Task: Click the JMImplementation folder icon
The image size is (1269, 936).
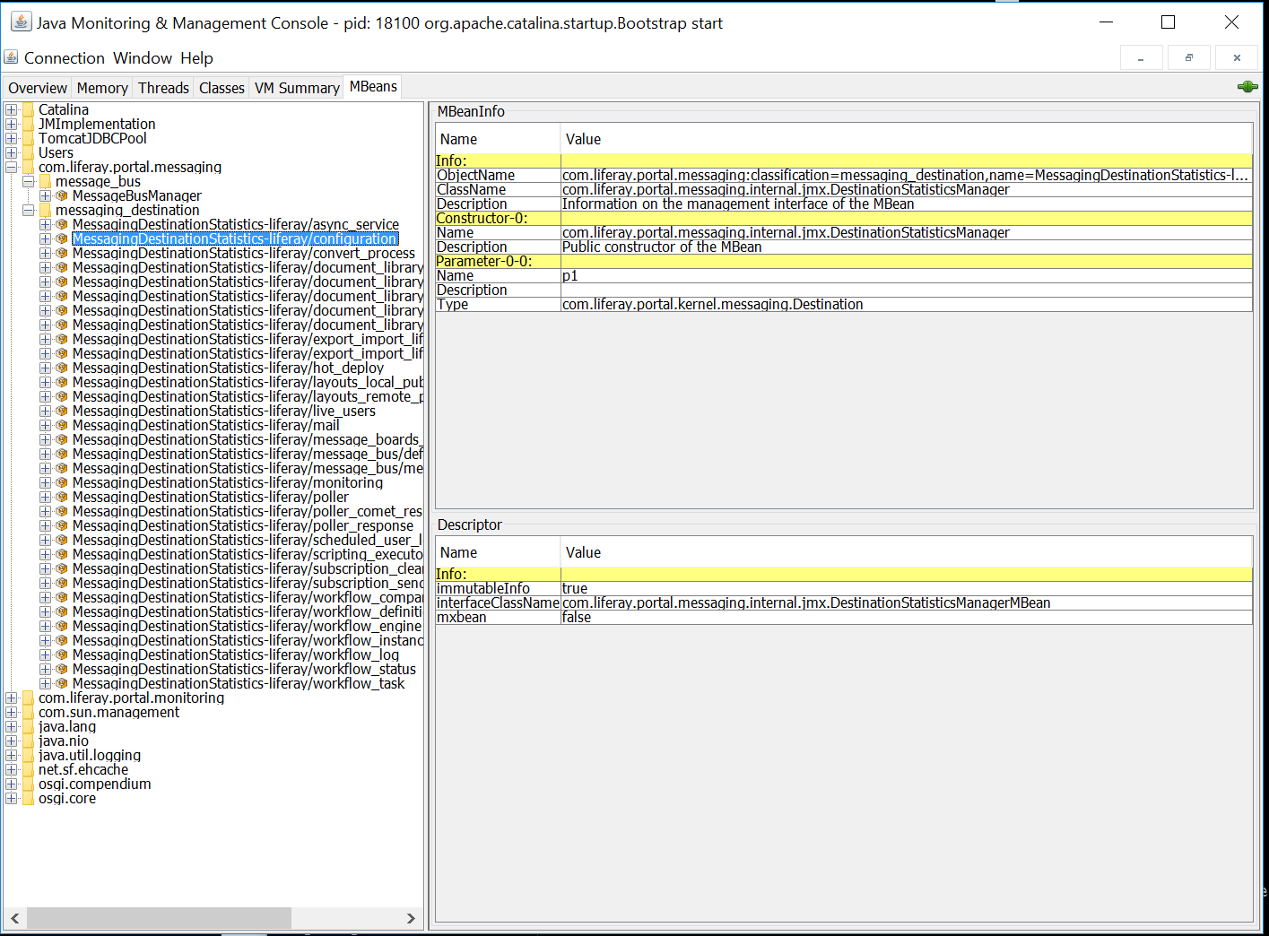Action: [x=29, y=124]
